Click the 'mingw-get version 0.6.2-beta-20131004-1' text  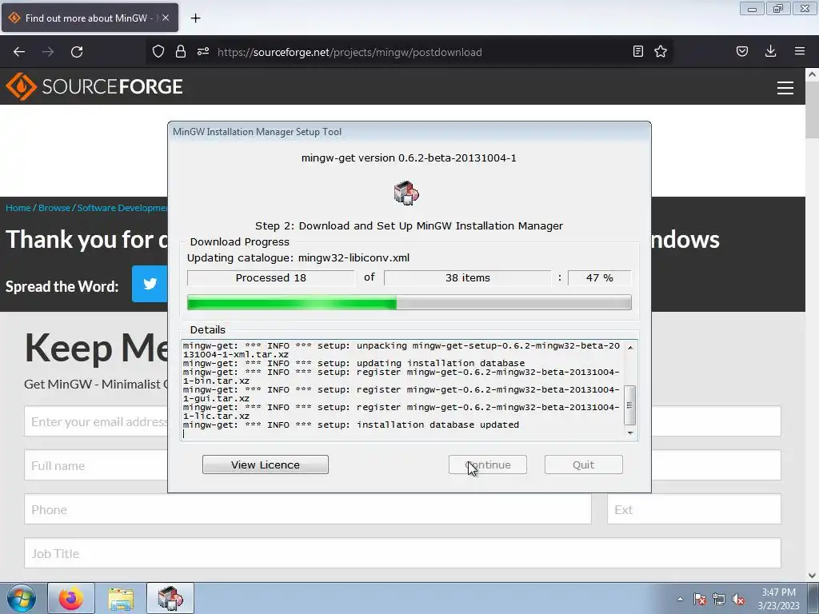pyautogui.click(x=409, y=157)
